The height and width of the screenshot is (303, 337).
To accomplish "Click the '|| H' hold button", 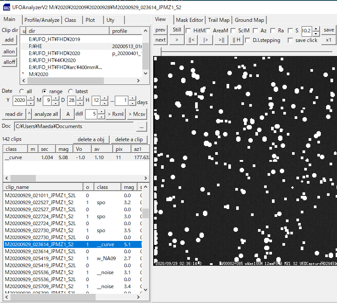I will [x=236, y=40].
